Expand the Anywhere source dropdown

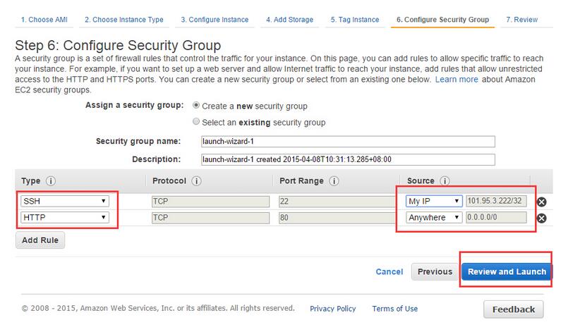pyautogui.click(x=434, y=217)
